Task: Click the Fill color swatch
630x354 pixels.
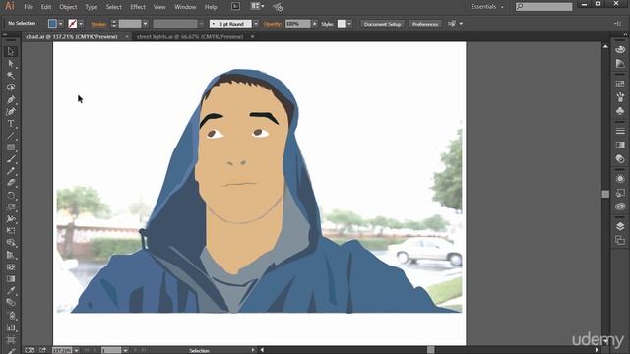Action: tap(52, 24)
